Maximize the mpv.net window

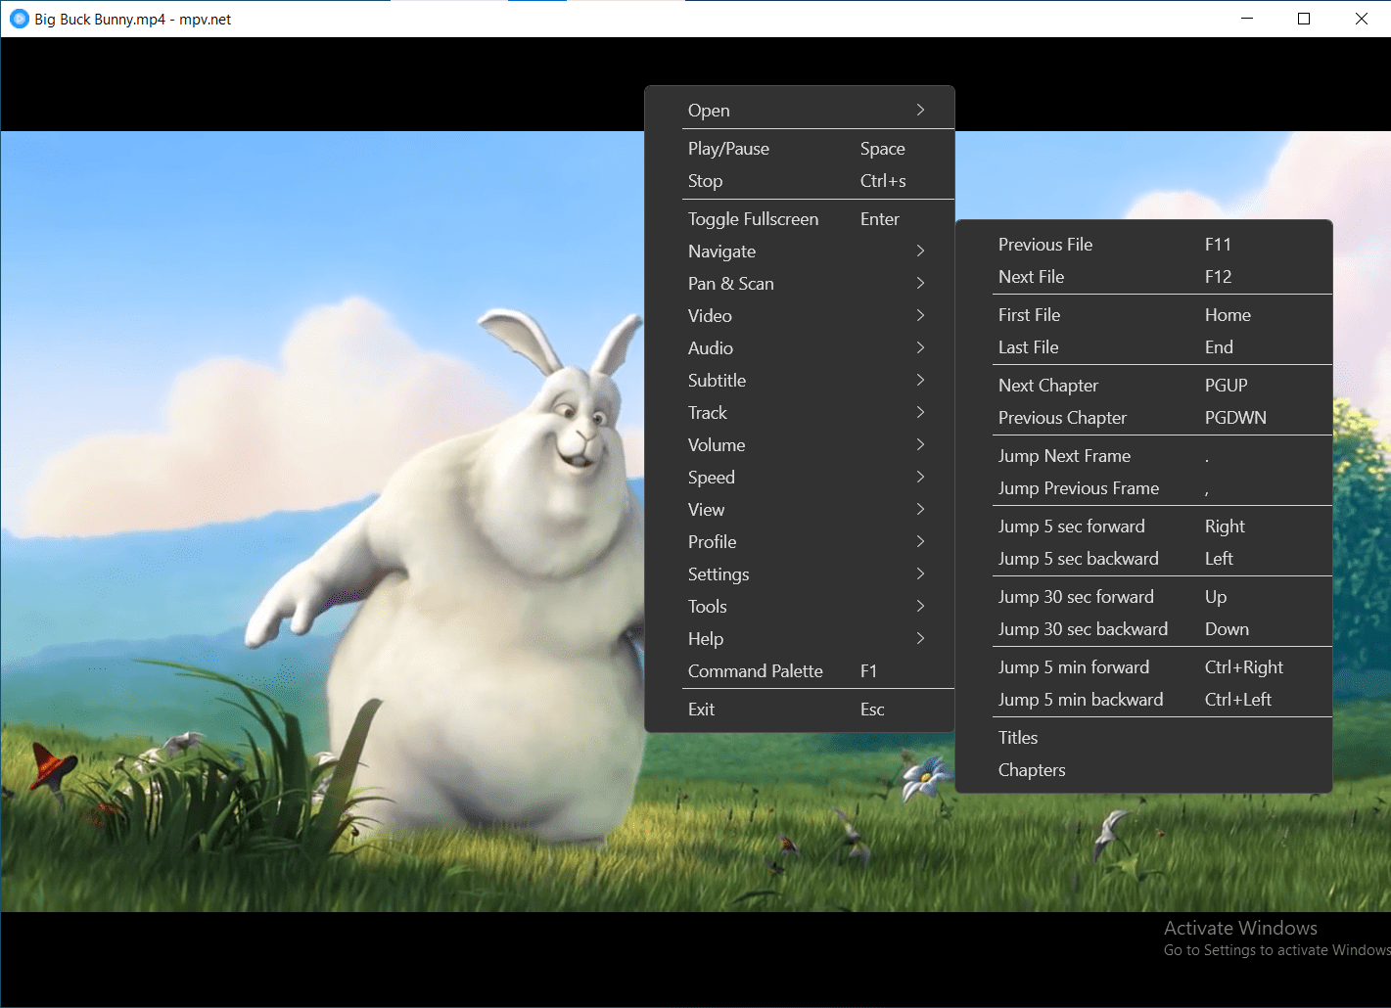pyautogui.click(x=1304, y=19)
